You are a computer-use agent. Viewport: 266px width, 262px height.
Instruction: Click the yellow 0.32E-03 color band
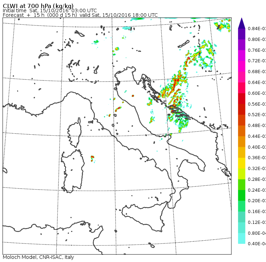[241, 163]
